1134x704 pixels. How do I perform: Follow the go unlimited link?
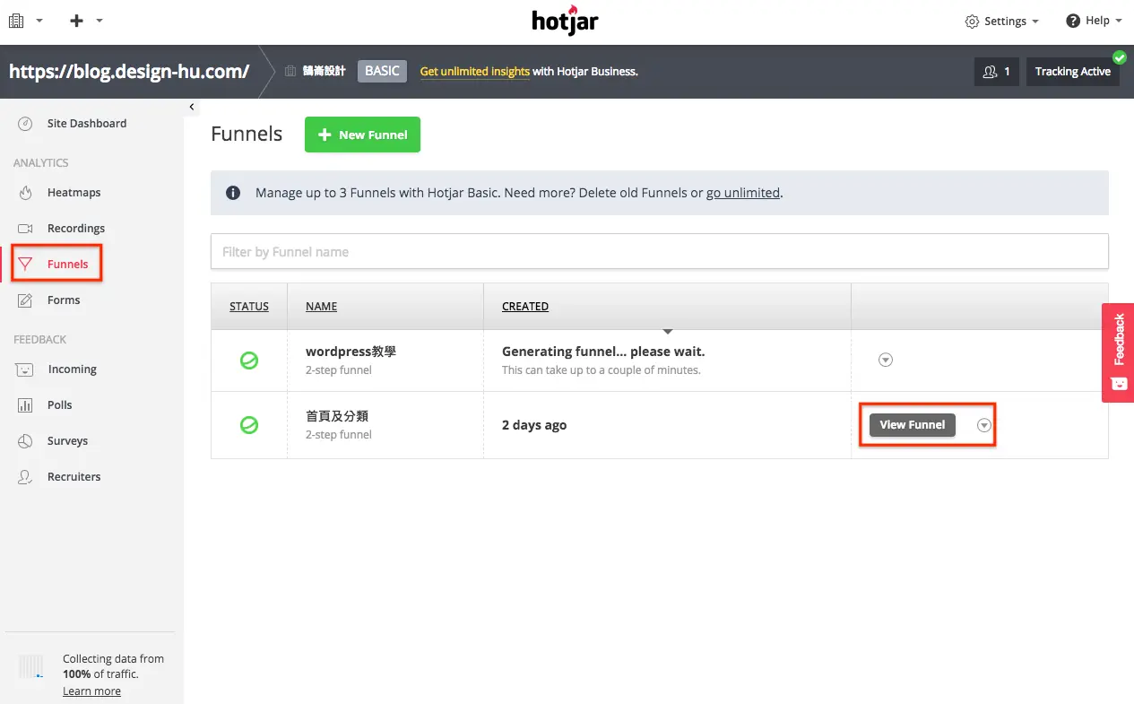pyautogui.click(x=743, y=193)
